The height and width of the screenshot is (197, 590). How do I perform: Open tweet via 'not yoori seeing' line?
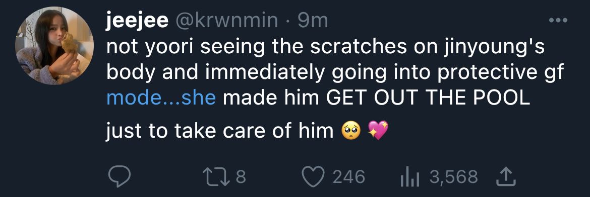(325, 49)
